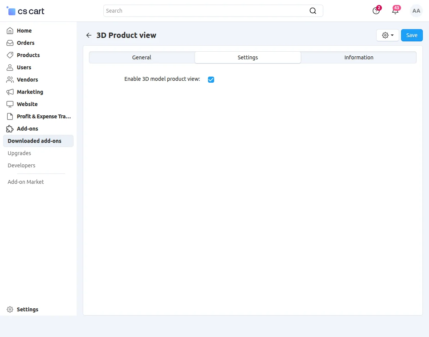Screen dimensions: 429x337
Task: Switch to the General tab
Action: [142, 57]
